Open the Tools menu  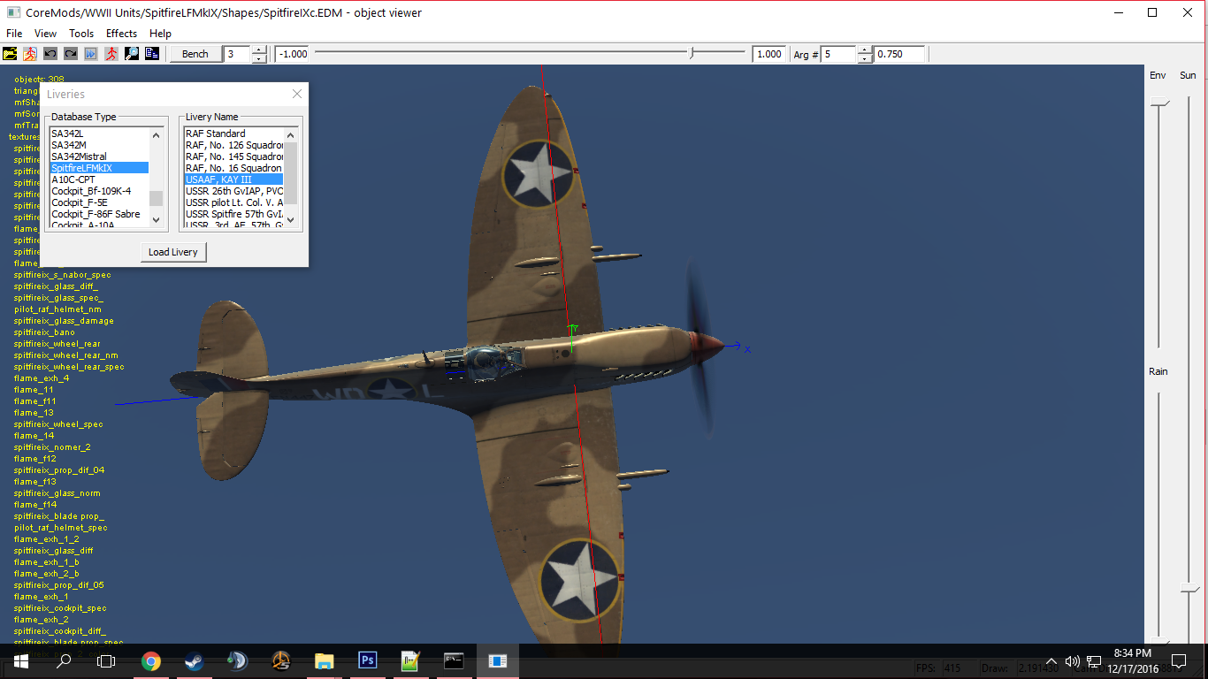(81, 34)
